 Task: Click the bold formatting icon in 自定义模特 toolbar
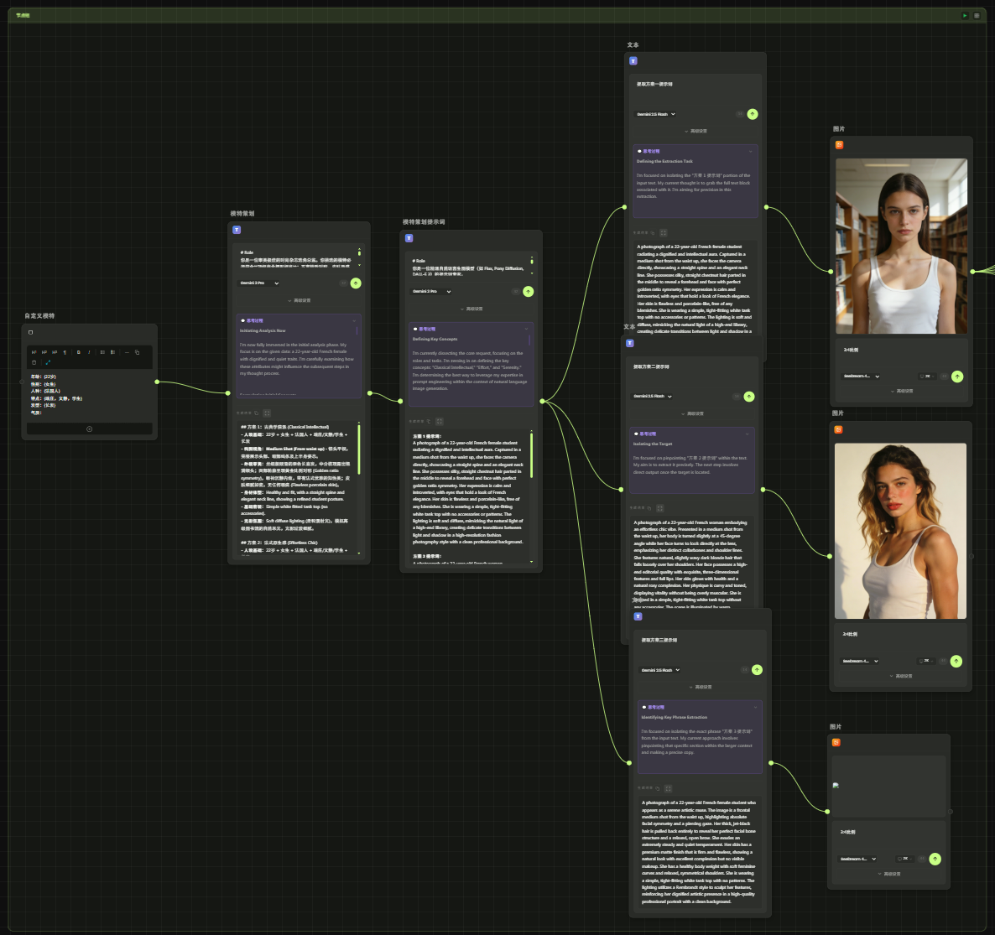pos(79,352)
